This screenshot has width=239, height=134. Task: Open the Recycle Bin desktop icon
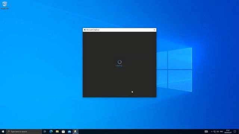pyautogui.click(x=4, y=5)
